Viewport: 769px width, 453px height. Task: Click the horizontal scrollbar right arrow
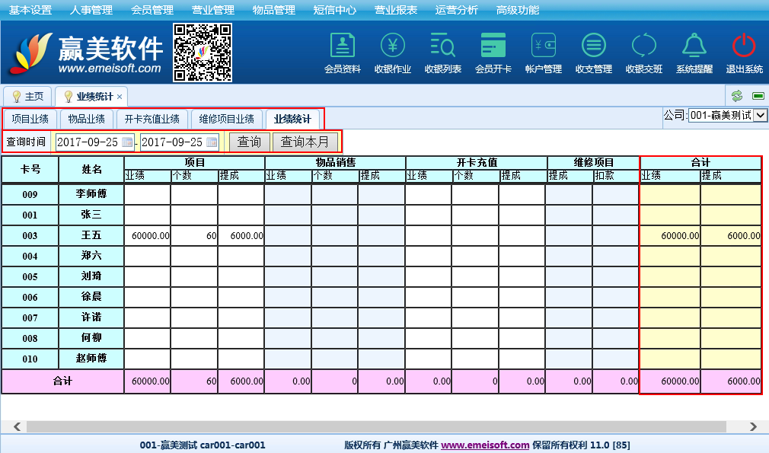(754, 426)
